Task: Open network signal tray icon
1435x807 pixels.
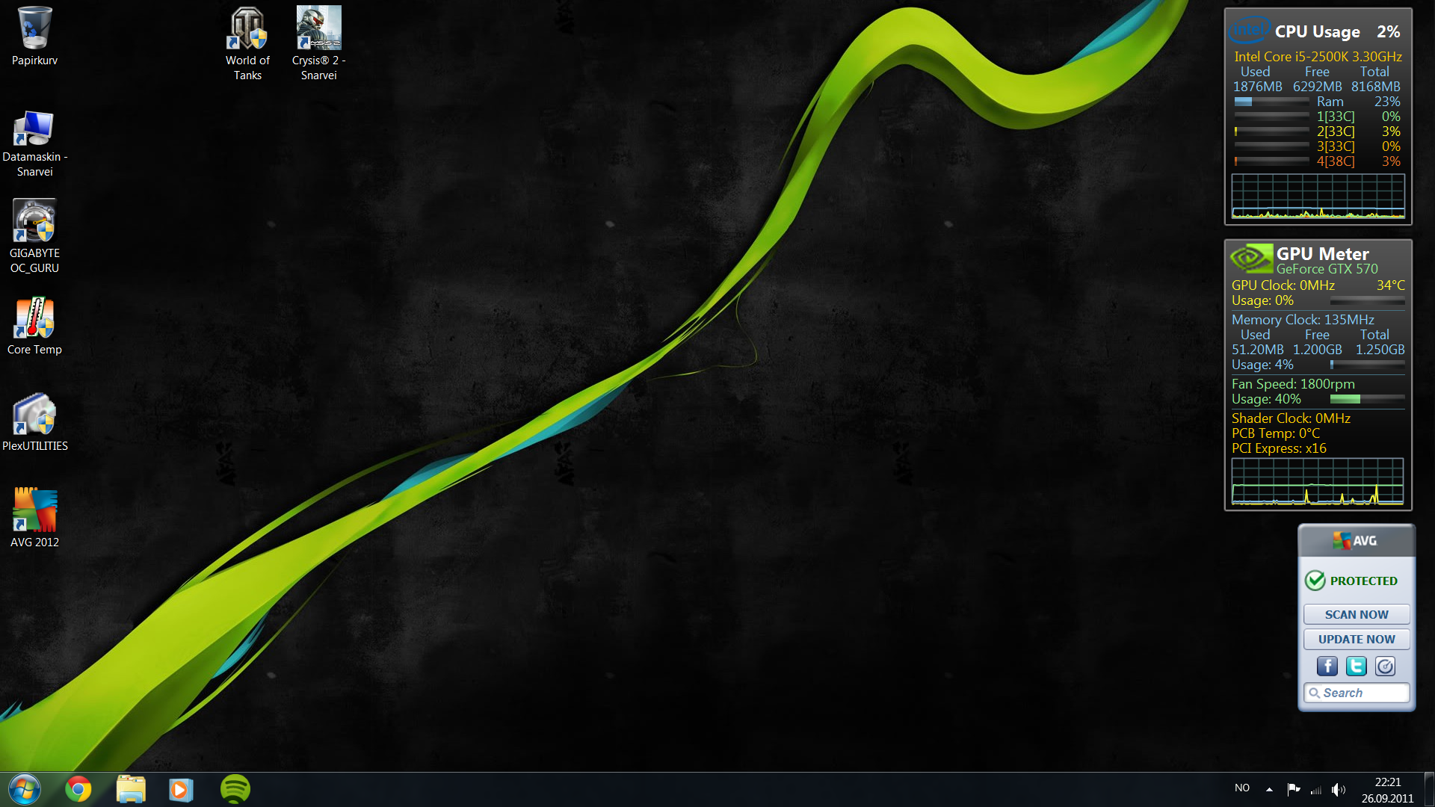Action: (x=1316, y=789)
